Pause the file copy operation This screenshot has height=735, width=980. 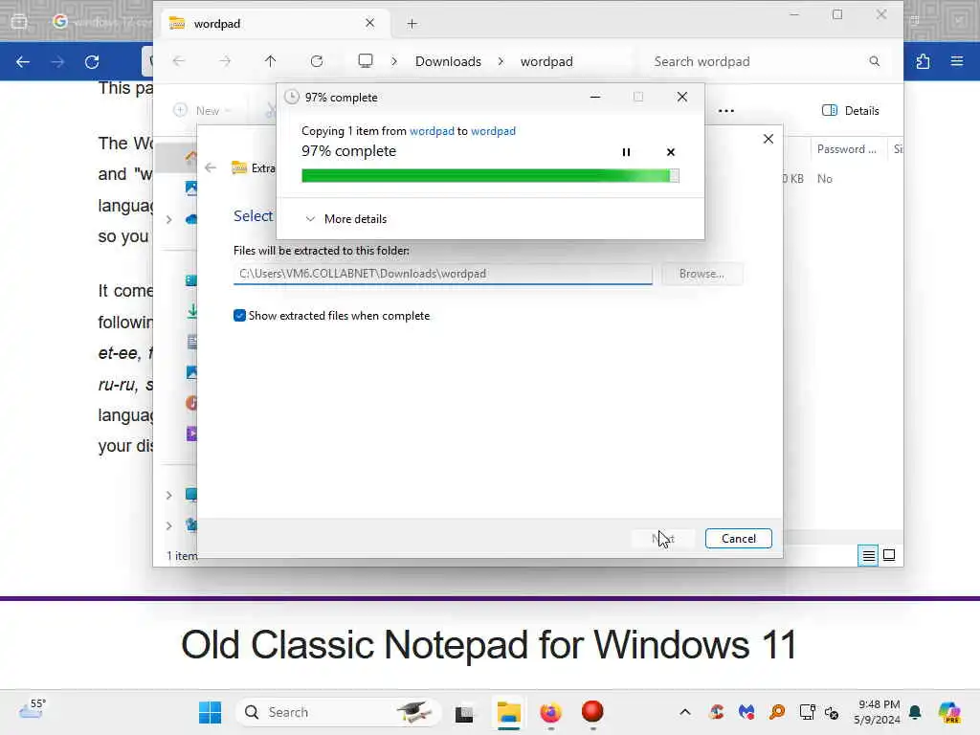tap(626, 152)
